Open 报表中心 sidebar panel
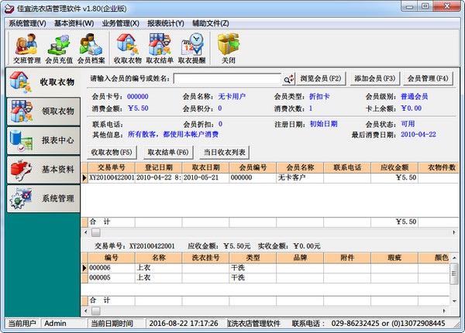This screenshot has width=465, height=333. click(x=43, y=140)
